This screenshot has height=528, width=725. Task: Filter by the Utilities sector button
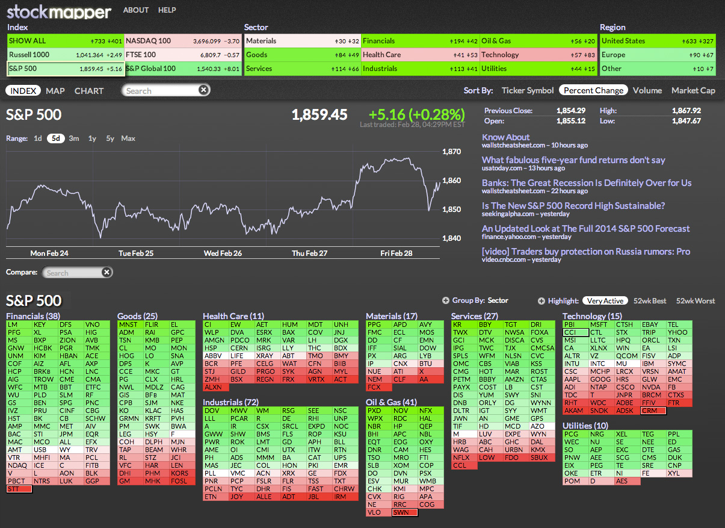click(x=538, y=69)
